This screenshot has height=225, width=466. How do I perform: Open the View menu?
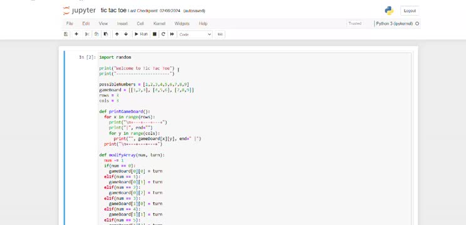coord(103,23)
